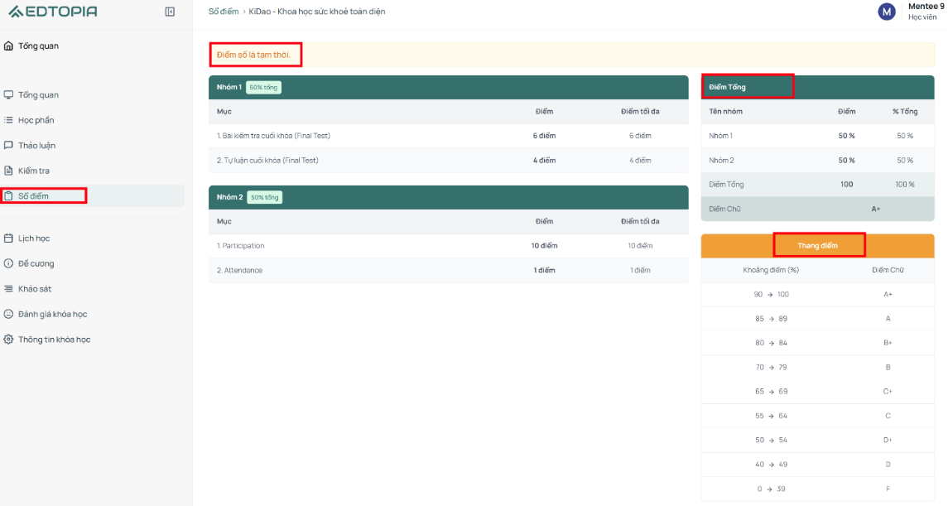Open Khảo sát in the sidebar

point(93,289)
